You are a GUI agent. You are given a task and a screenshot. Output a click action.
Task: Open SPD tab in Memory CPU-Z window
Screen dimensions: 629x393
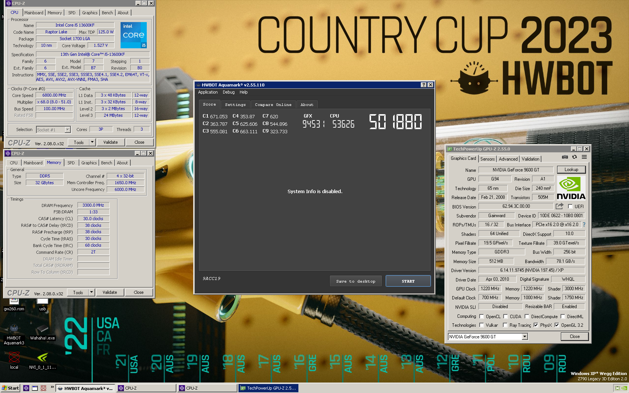(x=71, y=163)
